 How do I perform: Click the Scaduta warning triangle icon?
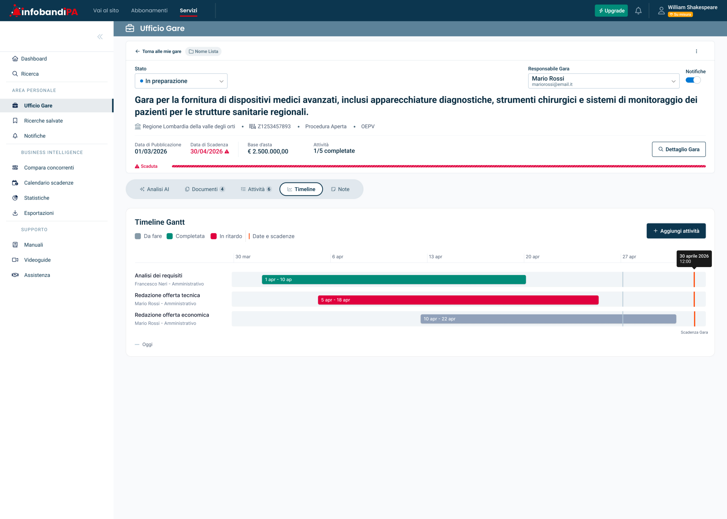pyautogui.click(x=137, y=166)
